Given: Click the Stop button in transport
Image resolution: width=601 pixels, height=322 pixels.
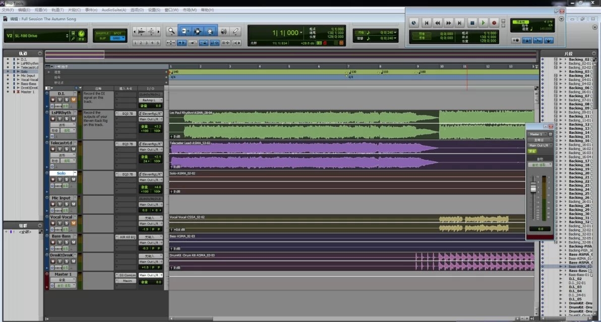Looking at the screenshot, I should [x=472, y=23].
